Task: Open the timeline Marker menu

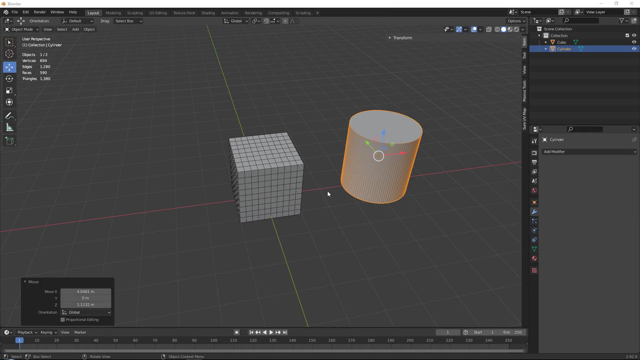Action: click(80, 333)
